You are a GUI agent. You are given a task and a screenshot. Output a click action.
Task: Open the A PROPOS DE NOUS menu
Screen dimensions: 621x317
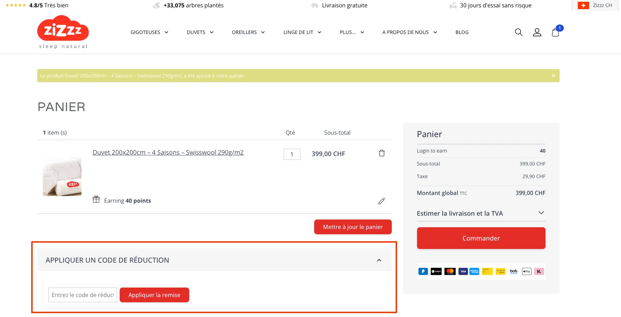(x=409, y=32)
